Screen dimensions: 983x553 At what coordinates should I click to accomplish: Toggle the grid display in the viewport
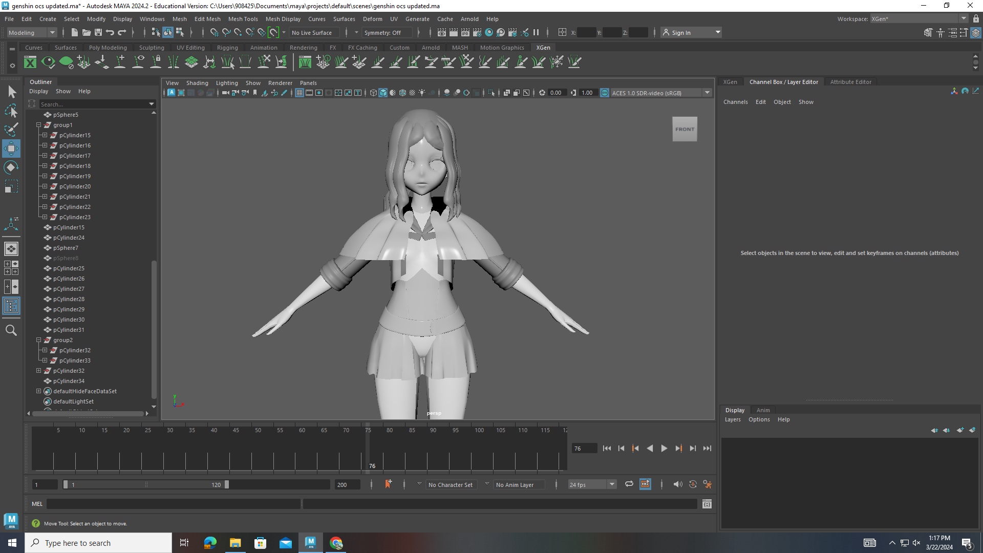tap(300, 93)
